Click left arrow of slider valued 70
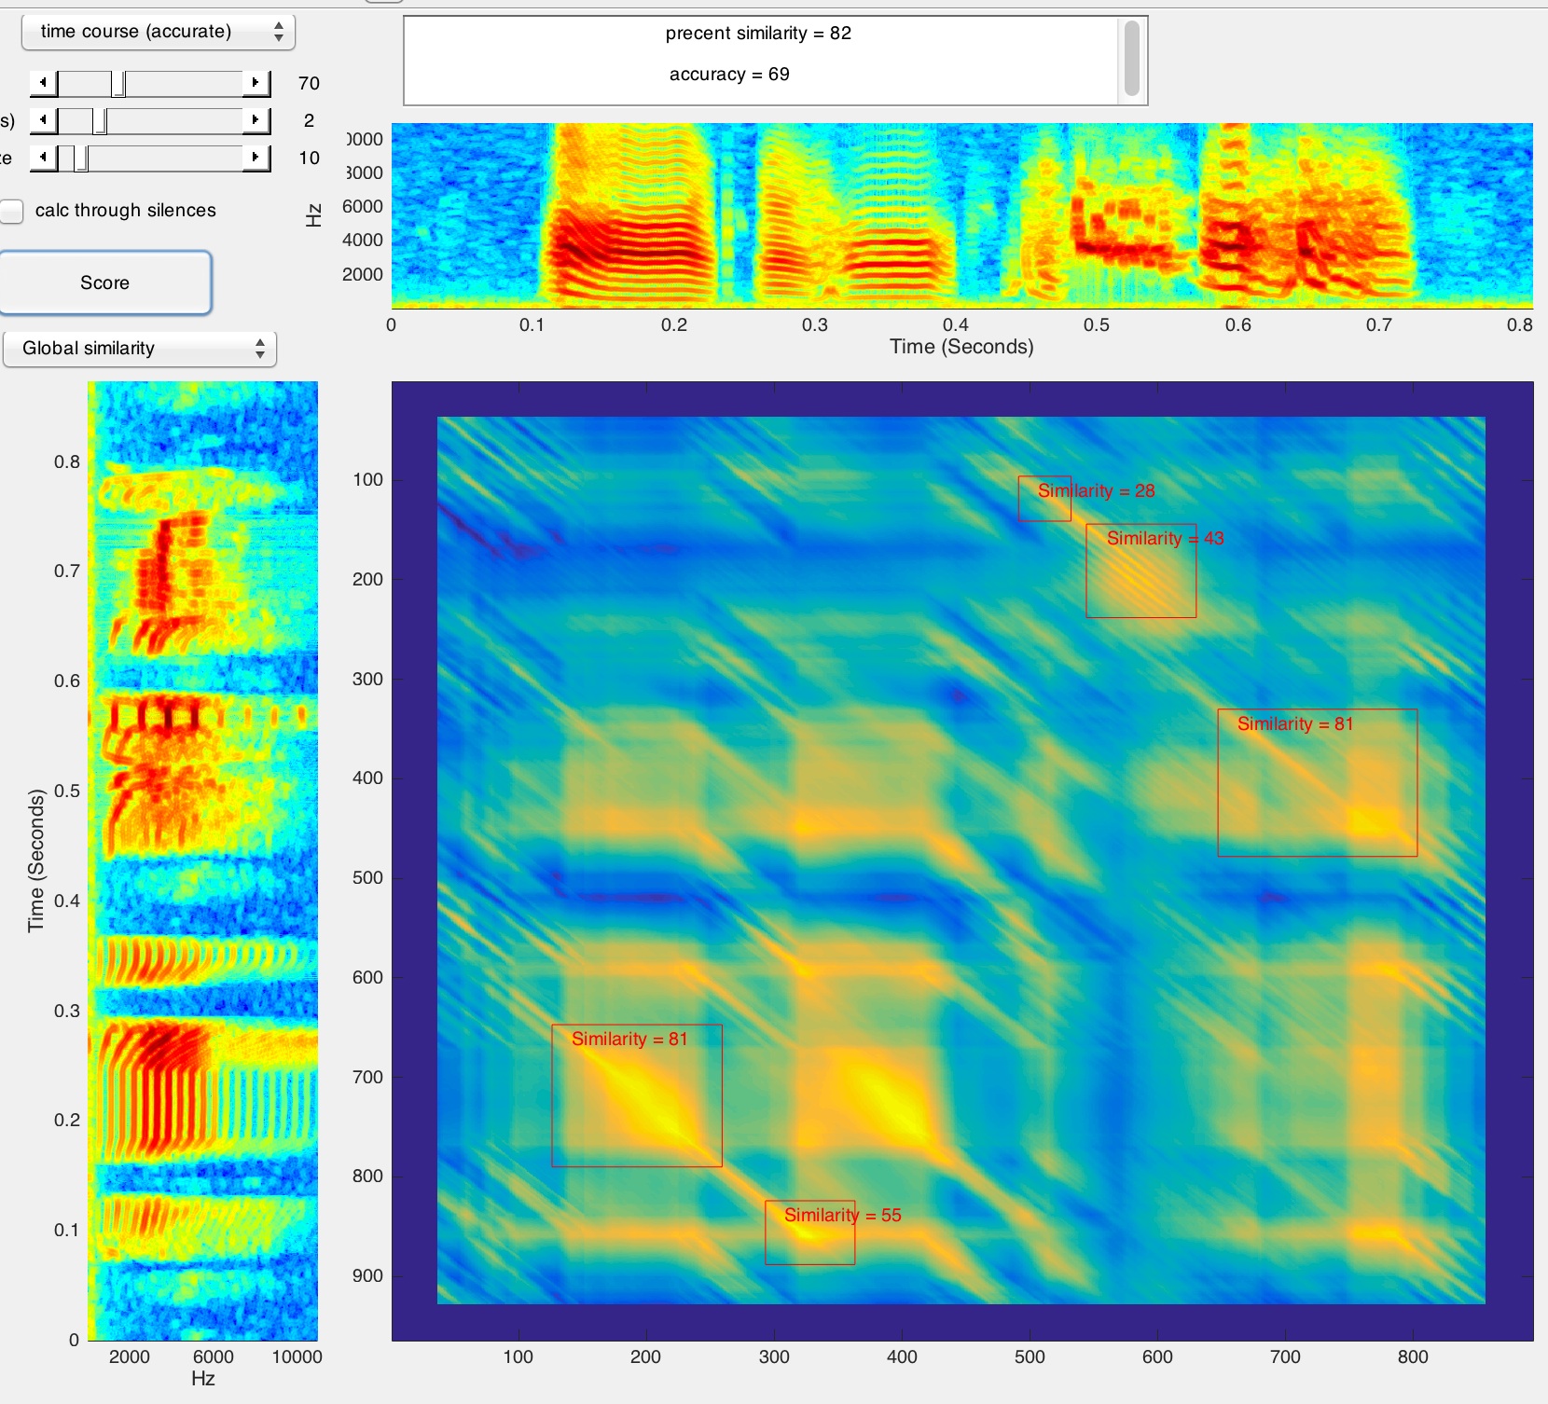The width and height of the screenshot is (1548, 1404). (43, 83)
